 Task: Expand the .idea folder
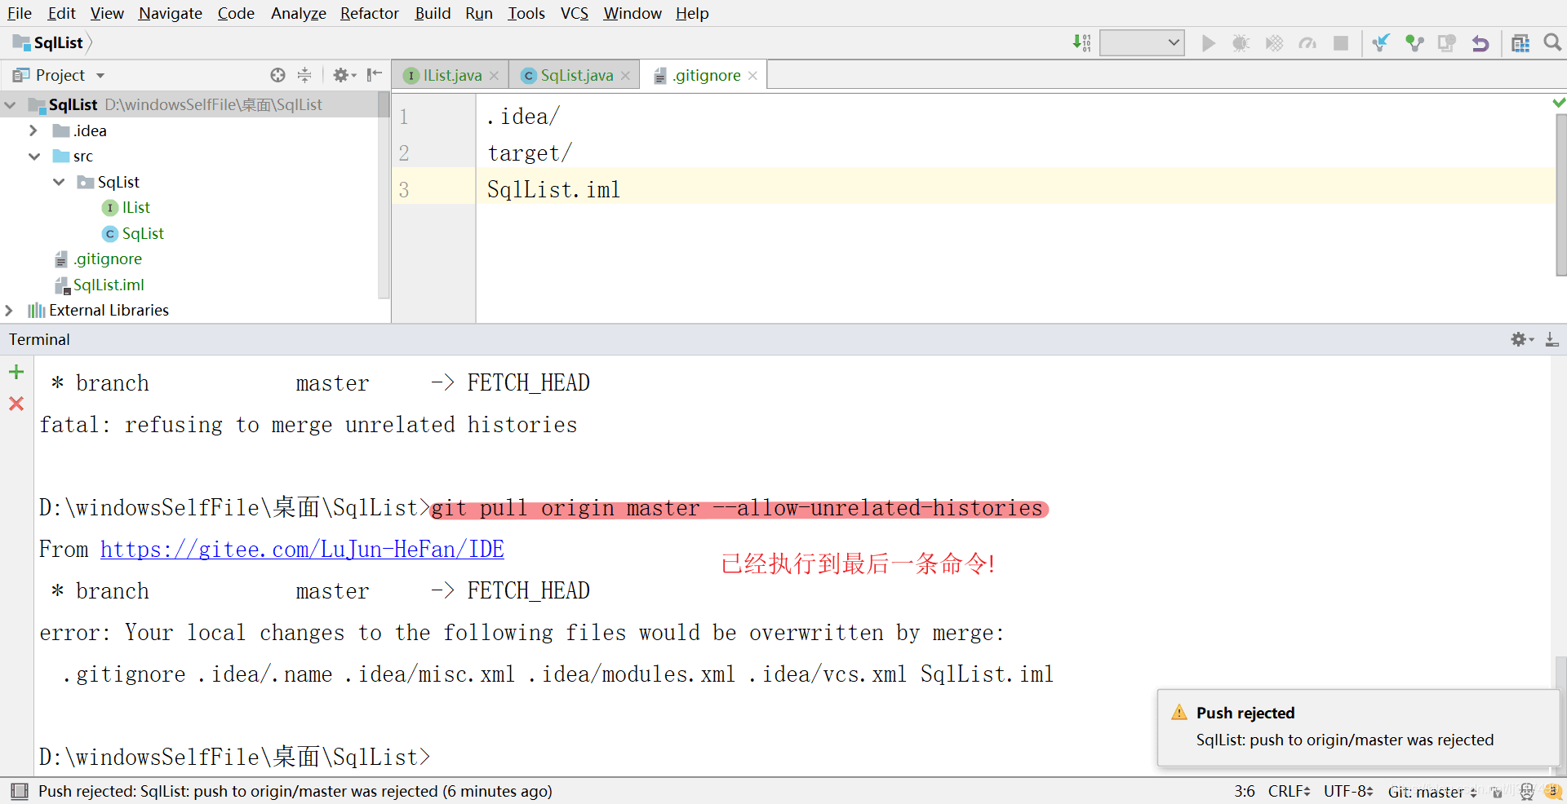[x=33, y=130]
